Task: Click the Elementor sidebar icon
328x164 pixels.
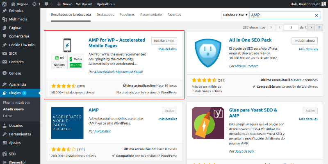Action: (5, 162)
